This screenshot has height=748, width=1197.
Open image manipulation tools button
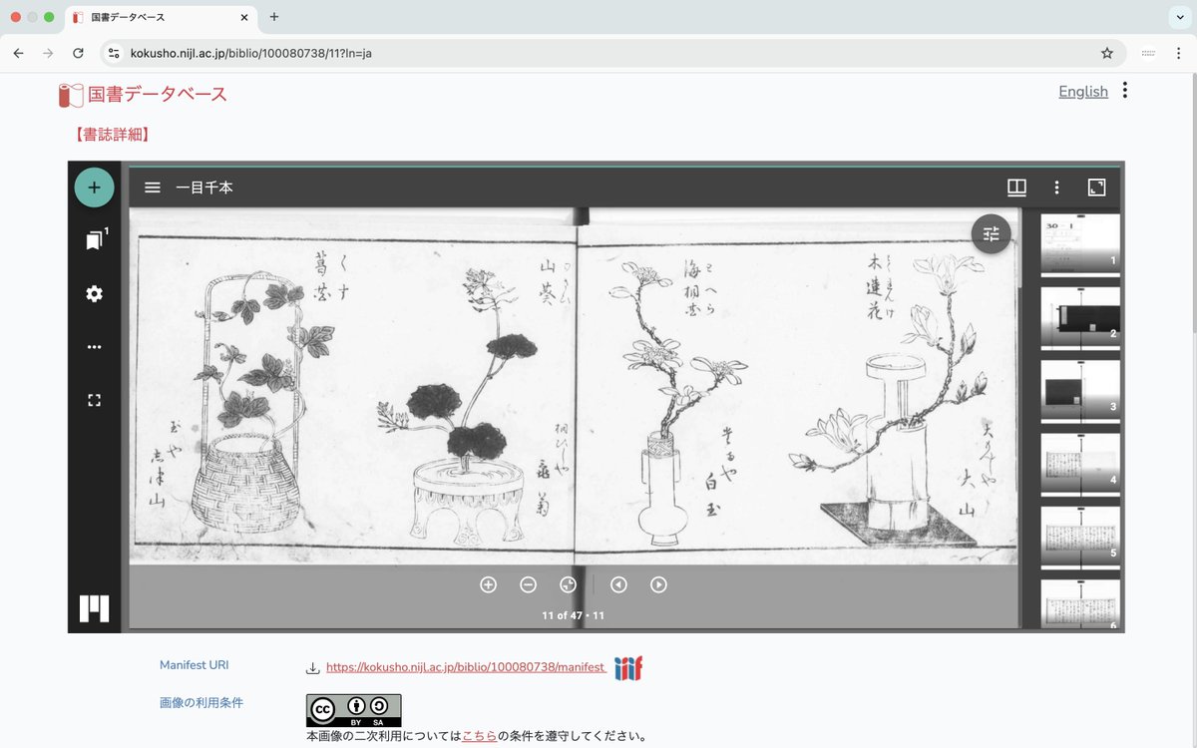(991, 234)
